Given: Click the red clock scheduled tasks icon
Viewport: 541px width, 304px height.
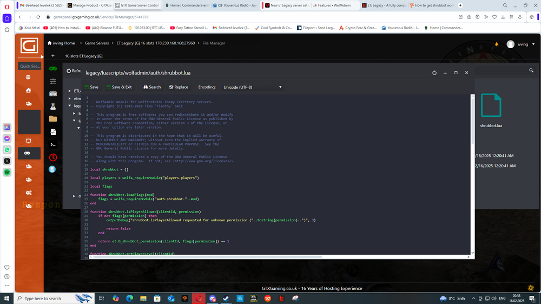Looking at the screenshot, I should (x=53, y=157).
